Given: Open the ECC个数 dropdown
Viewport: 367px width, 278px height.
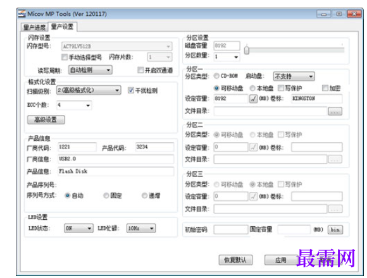Looking at the screenshot, I should [x=74, y=105].
